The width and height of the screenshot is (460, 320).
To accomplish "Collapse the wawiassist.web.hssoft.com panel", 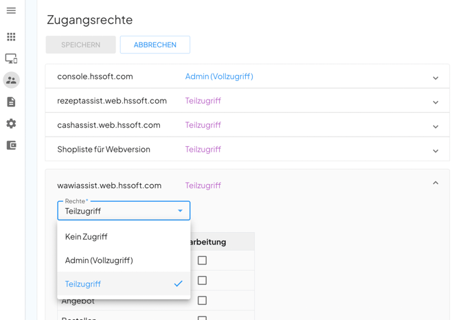I will [435, 183].
